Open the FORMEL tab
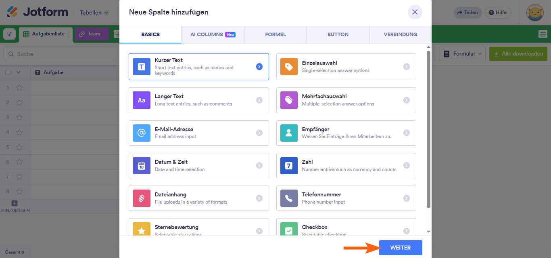The image size is (551, 258). pyautogui.click(x=275, y=35)
